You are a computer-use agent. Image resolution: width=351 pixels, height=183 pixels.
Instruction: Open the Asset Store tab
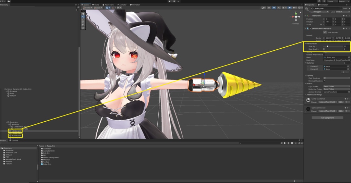pos(108,5)
